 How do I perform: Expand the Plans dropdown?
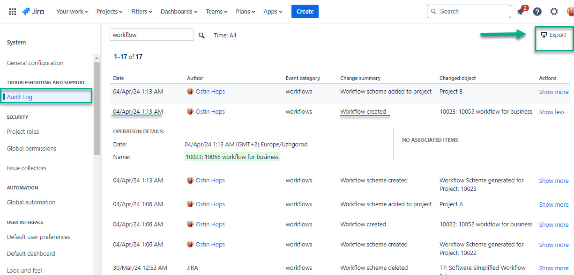coord(245,11)
